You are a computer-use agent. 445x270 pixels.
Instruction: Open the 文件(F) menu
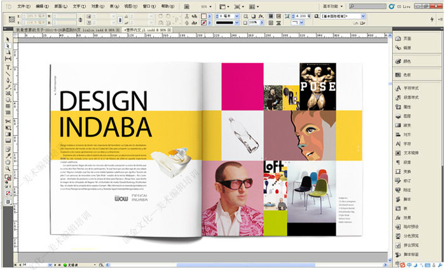pos(24,6)
